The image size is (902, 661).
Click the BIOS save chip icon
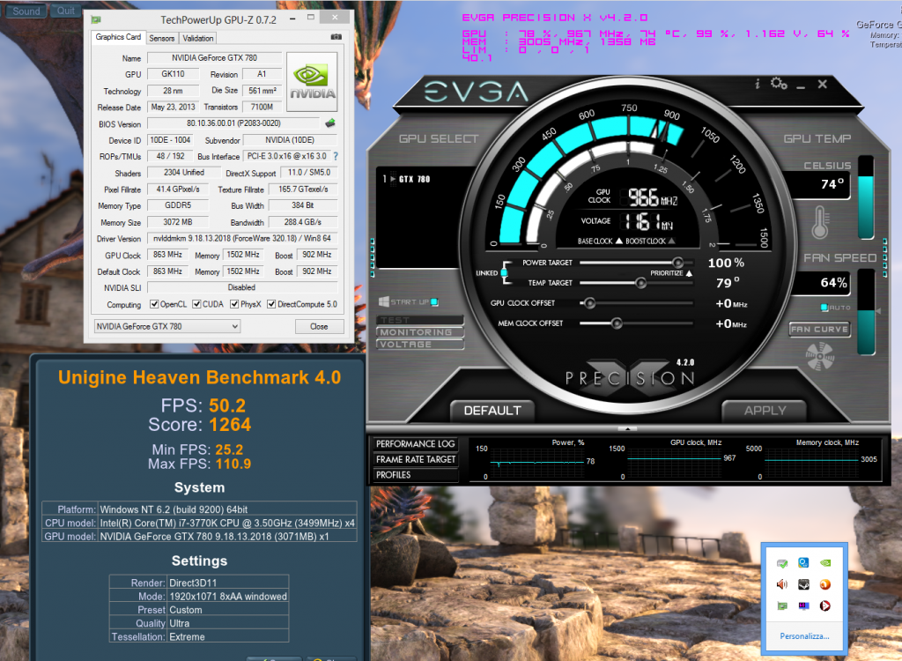point(330,123)
